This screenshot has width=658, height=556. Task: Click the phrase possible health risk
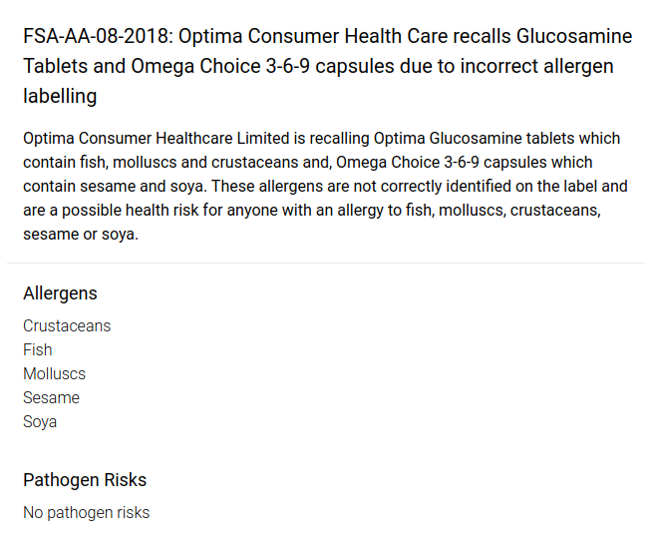coord(130,211)
